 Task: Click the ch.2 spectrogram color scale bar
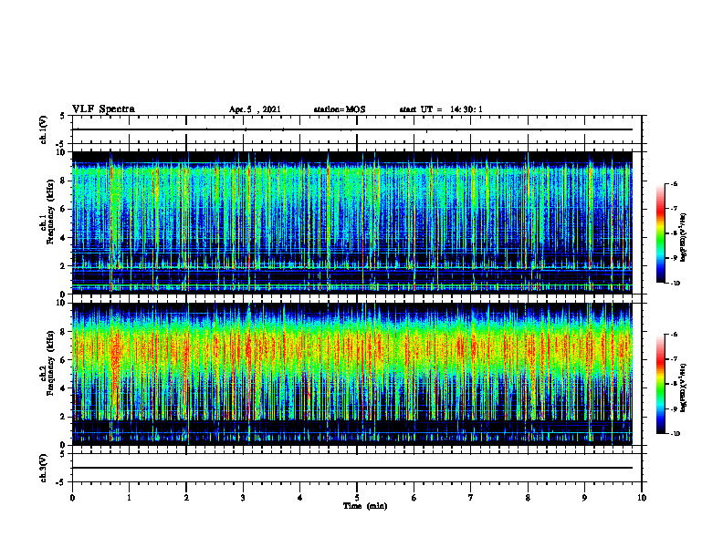point(660,384)
